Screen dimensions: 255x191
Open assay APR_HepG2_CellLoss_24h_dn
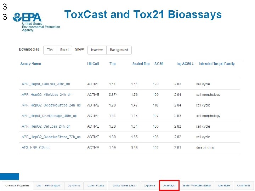(46, 126)
